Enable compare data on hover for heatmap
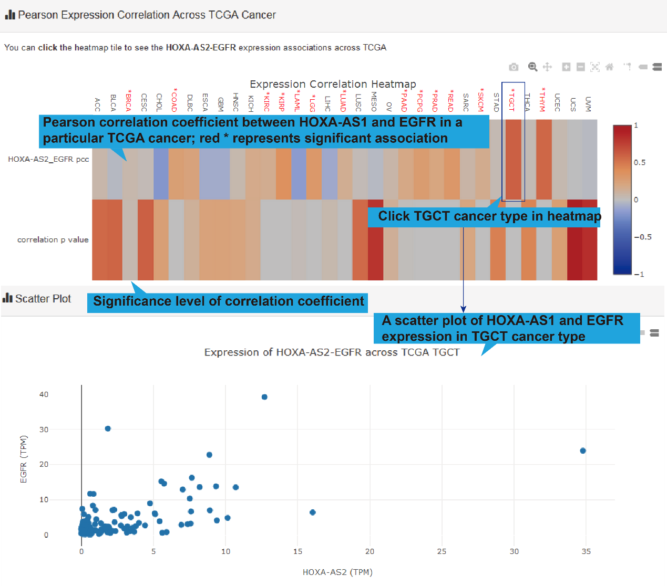Image resolution: width=667 pixels, height=586 pixels. tap(657, 67)
